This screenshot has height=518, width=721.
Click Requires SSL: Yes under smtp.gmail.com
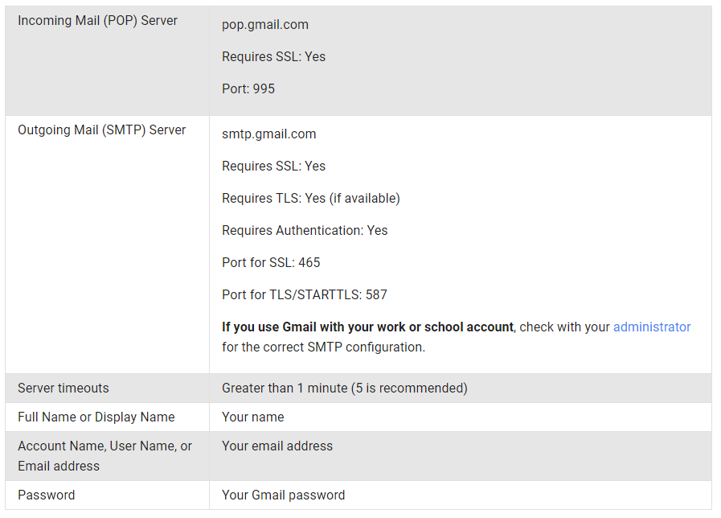(273, 166)
